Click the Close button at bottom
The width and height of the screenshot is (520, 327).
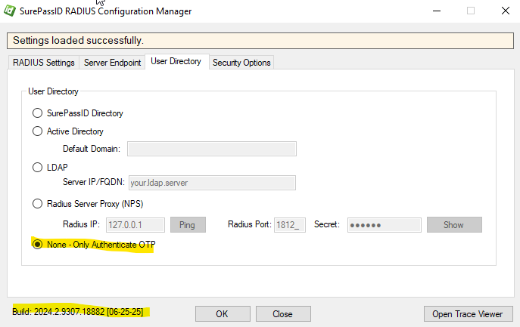coord(283,313)
